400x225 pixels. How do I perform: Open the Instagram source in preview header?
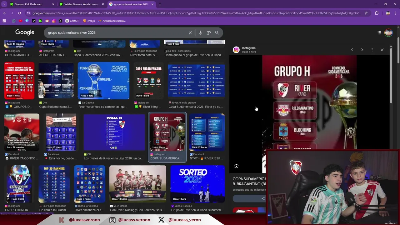pyautogui.click(x=249, y=48)
